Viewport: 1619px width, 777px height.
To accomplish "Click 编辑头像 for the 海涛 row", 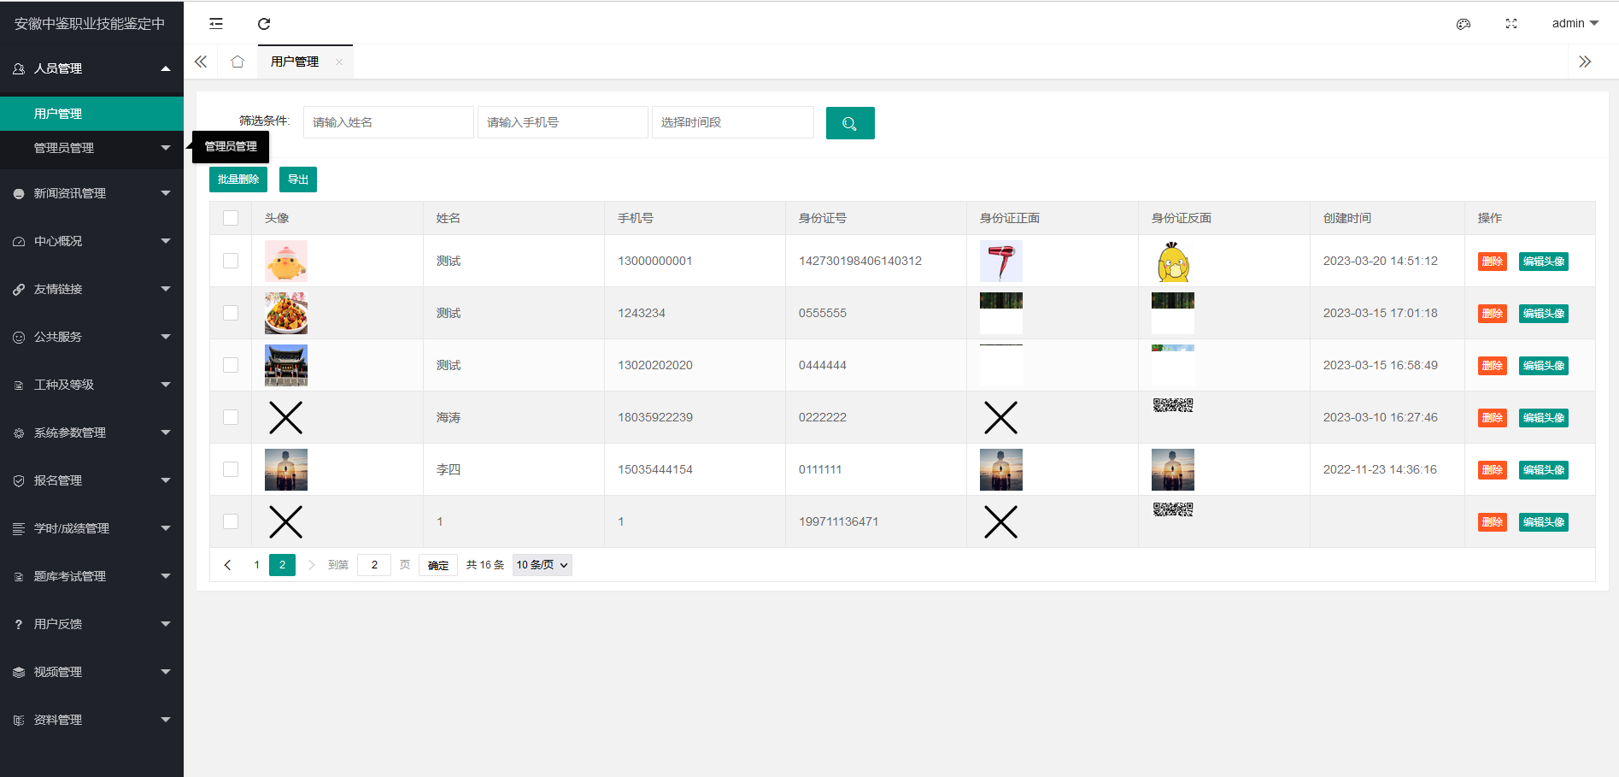I will tap(1544, 418).
